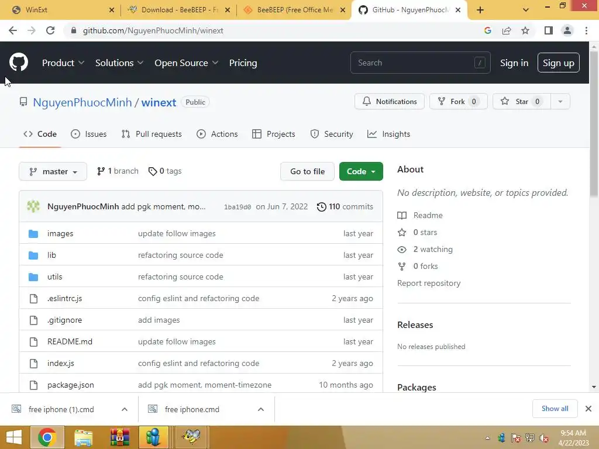
Task: Click the Pricing link
Action: point(243,63)
